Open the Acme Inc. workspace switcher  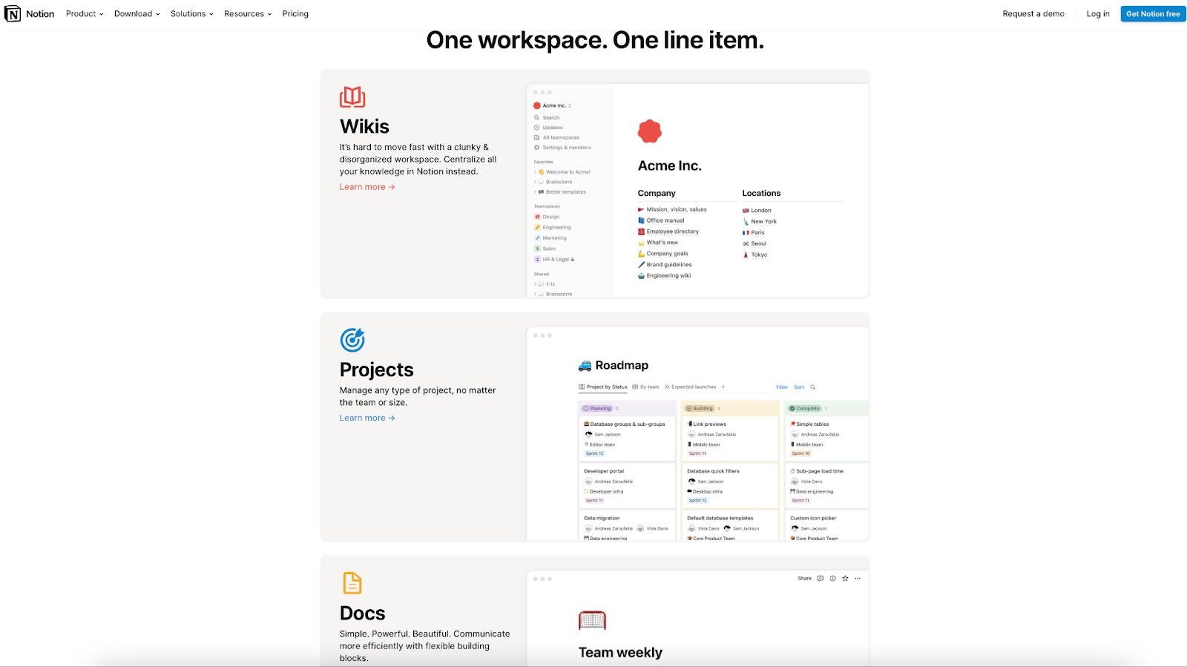[553, 105]
